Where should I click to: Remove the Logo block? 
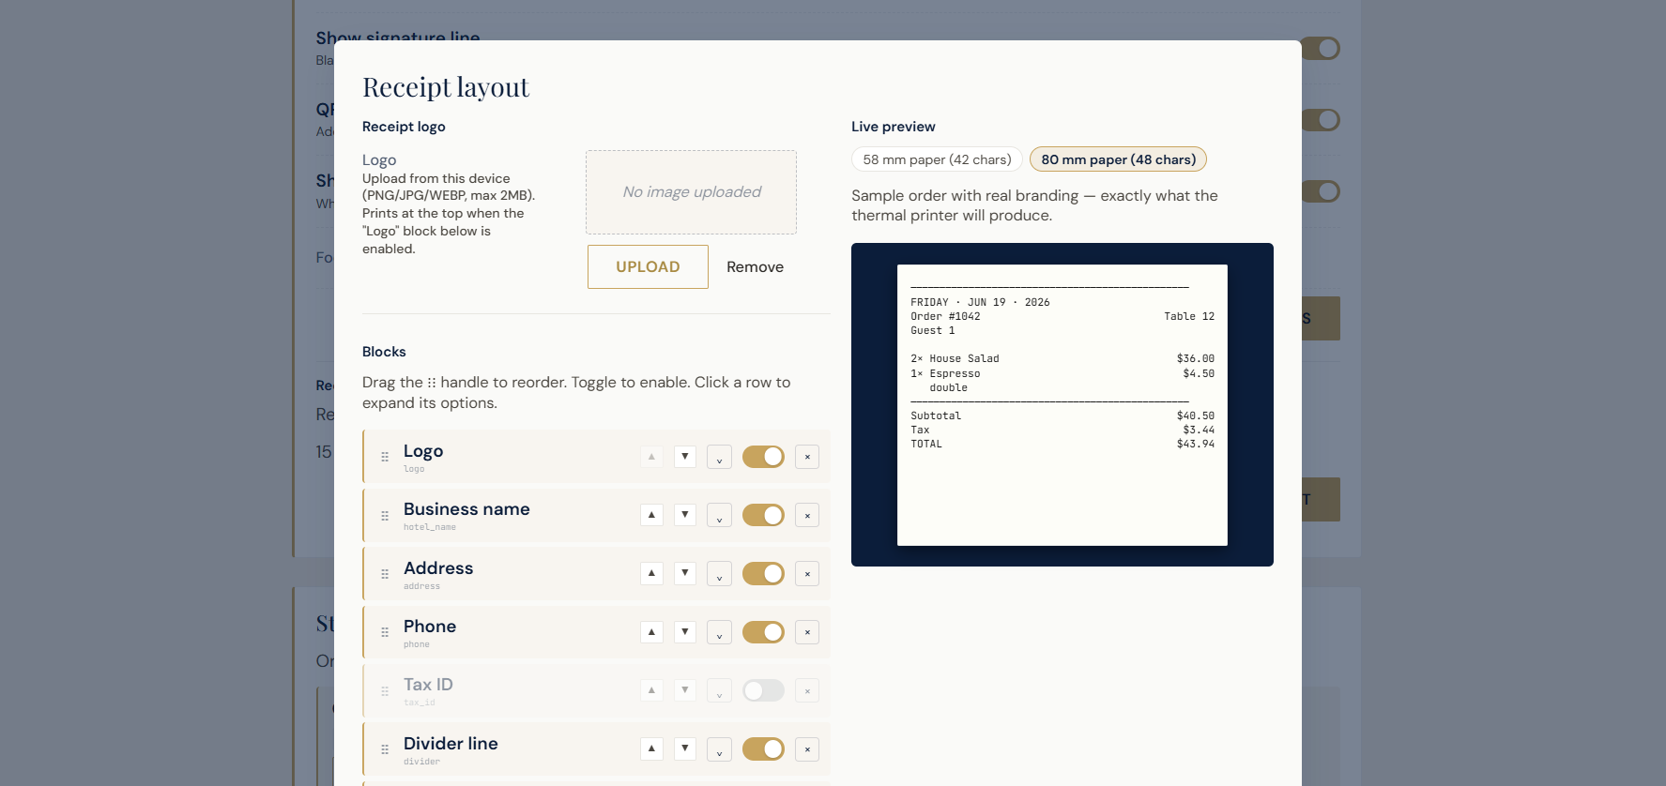pyautogui.click(x=807, y=457)
